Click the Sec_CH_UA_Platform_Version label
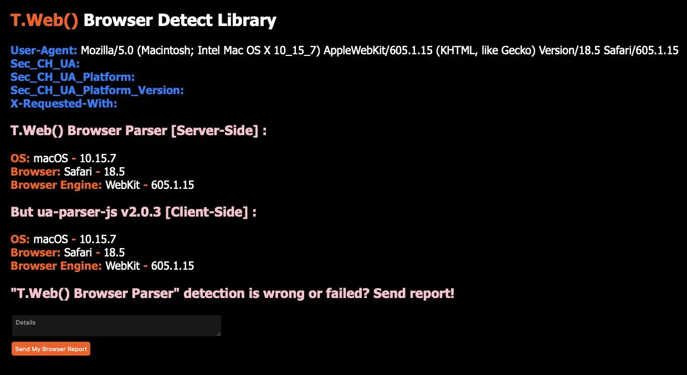687x375 pixels. point(97,90)
